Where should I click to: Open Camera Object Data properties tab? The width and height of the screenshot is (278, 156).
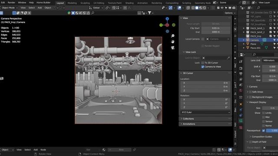[x=241, y=121]
